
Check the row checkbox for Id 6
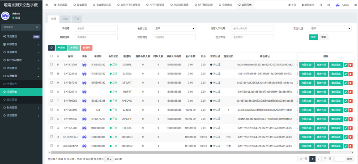click(51, 110)
